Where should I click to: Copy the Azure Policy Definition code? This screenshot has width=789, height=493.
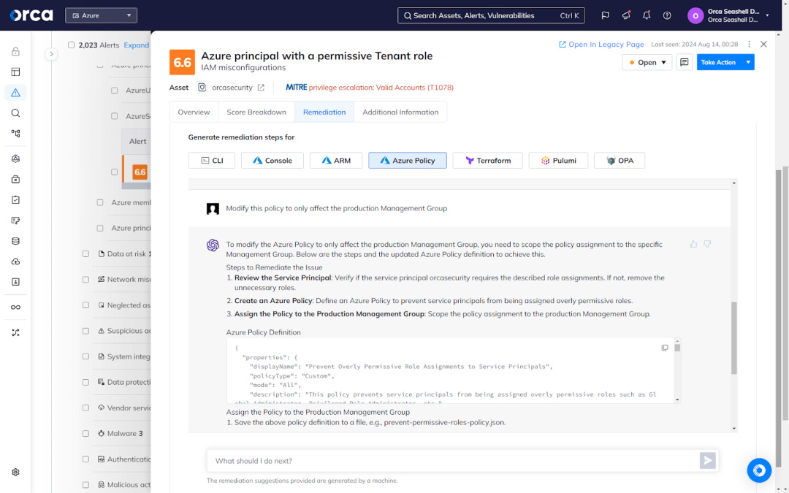665,348
